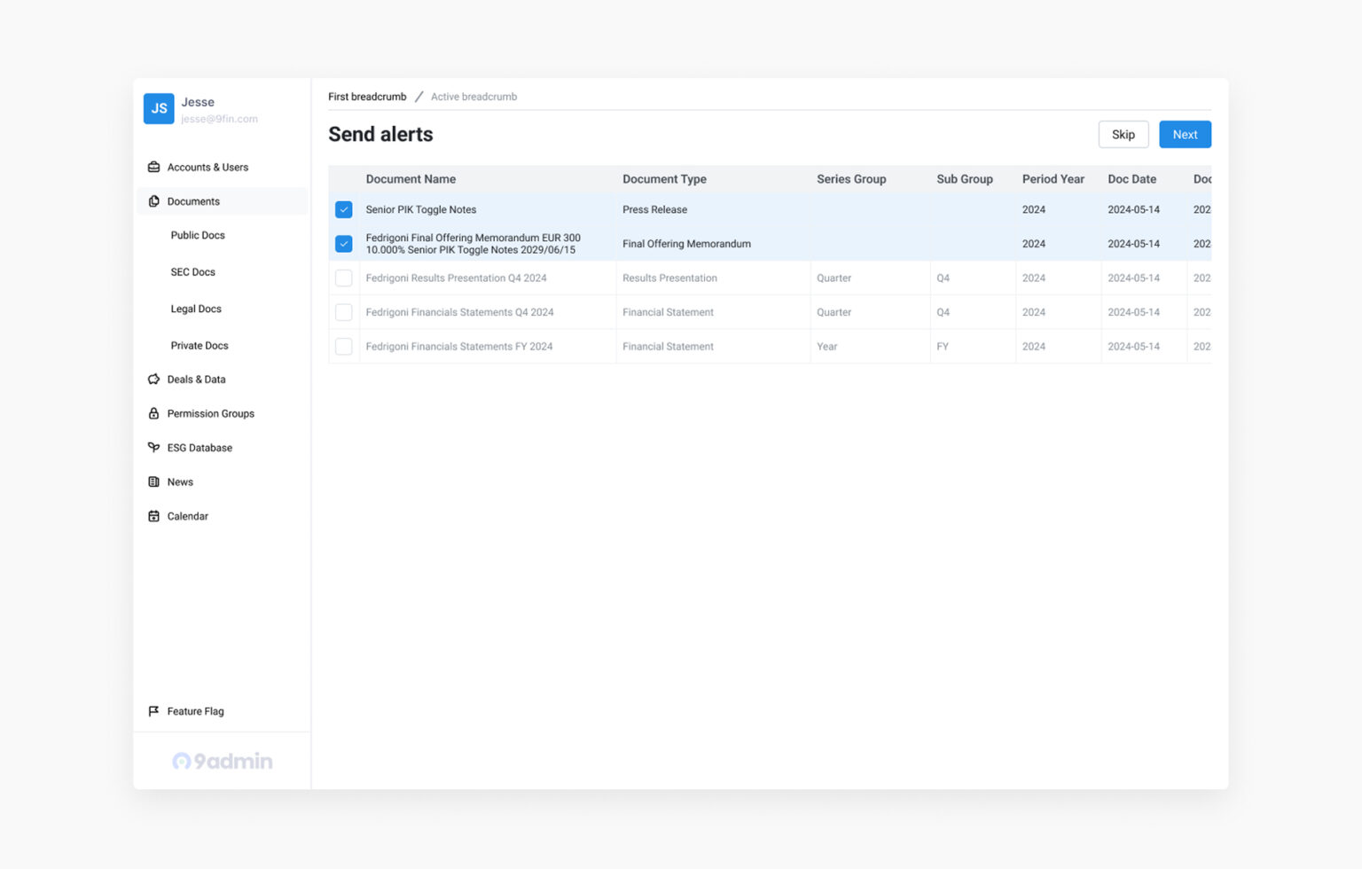Screen dimensions: 1362x869
Task: Click the News newspaper icon
Action: 153,482
